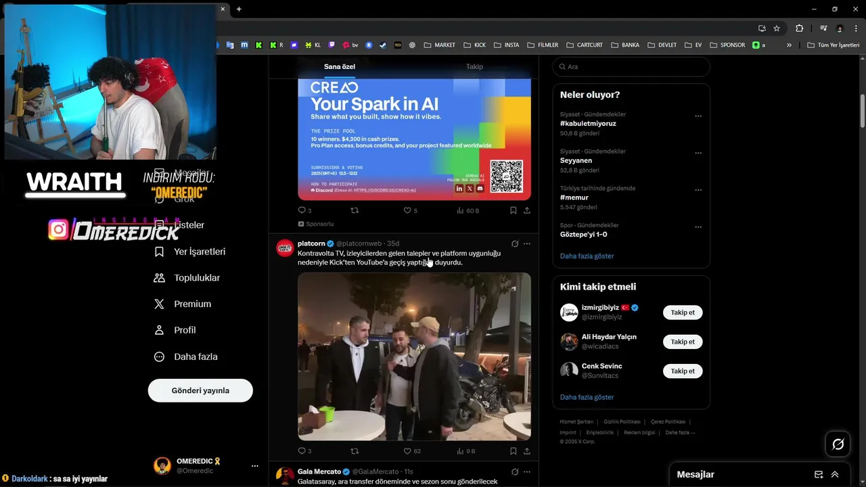866x487 pixels.
Task: Open the Chrome extensions puzzle icon
Action: pos(800,28)
